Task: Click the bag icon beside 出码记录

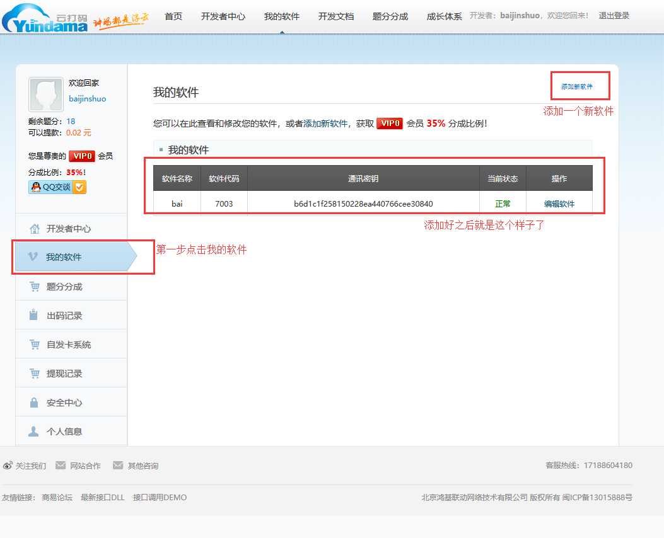Action: click(33, 315)
